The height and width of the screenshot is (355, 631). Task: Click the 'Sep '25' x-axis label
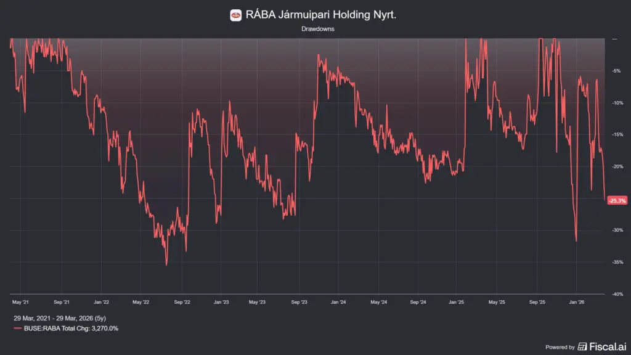(x=537, y=302)
